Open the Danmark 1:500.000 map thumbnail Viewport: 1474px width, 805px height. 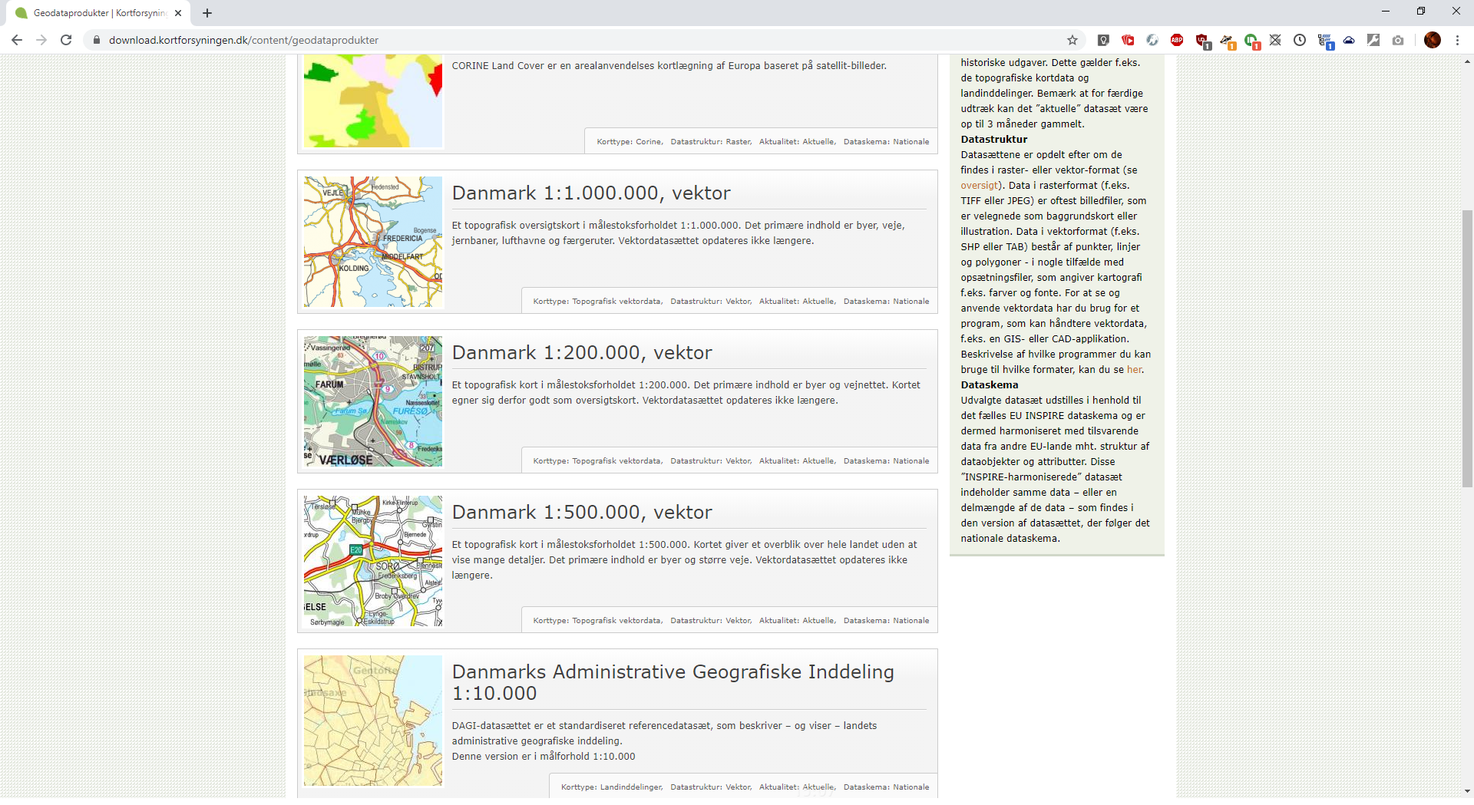coord(373,561)
